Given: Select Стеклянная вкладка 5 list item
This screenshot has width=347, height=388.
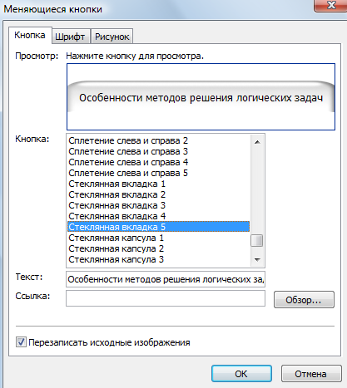Looking at the screenshot, I should (x=159, y=227).
